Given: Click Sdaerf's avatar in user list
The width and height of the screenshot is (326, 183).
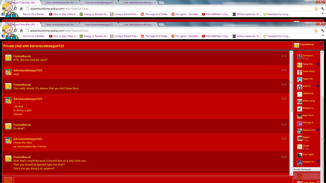Looking at the screenshot, I should tap(300, 138).
